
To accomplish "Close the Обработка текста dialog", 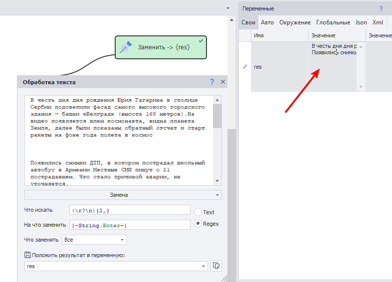I will click(x=223, y=82).
